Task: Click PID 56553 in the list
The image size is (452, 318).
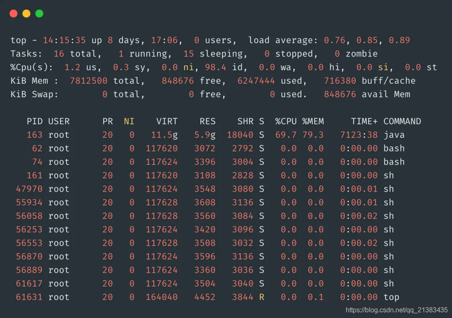Action: tap(29, 244)
